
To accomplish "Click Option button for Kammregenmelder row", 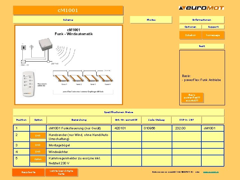I will pyautogui.click(x=38, y=159).
